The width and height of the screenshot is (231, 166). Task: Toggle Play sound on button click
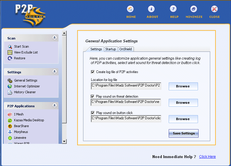pos(93,113)
